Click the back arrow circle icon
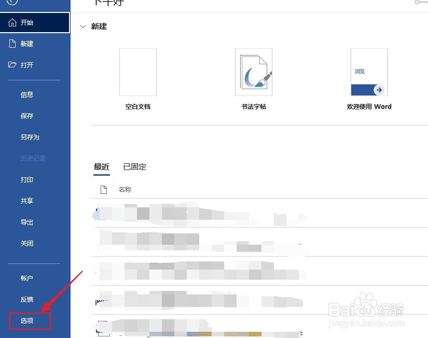 coord(12,2)
